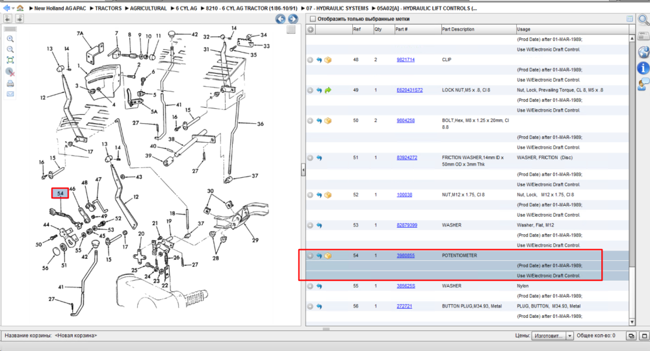Viewport: 650px width, 351px height.
Task: Collapse the diagram panel with splitter arrow
Action: tap(303, 170)
